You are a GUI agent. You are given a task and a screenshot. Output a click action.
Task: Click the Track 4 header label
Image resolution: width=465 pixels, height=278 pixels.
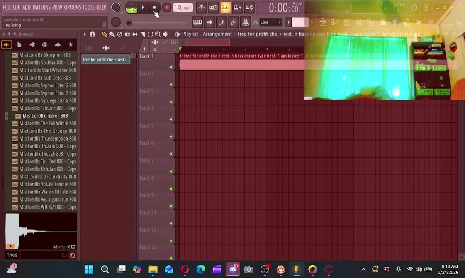click(x=147, y=108)
